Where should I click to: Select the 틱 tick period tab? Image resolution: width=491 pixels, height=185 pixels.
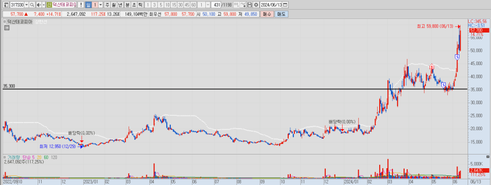pyautogui.click(x=140, y=5)
